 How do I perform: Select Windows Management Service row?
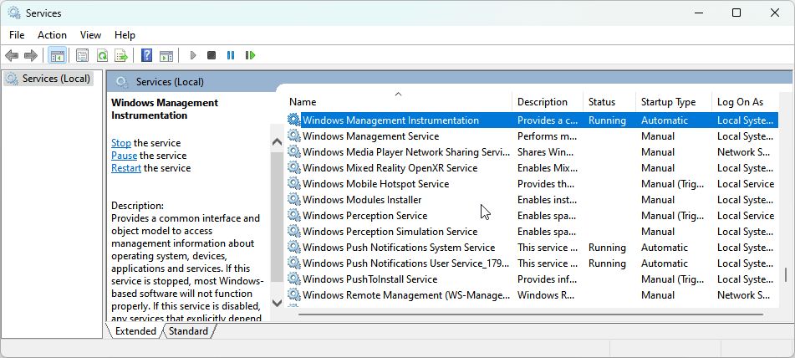(x=532, y=136)
